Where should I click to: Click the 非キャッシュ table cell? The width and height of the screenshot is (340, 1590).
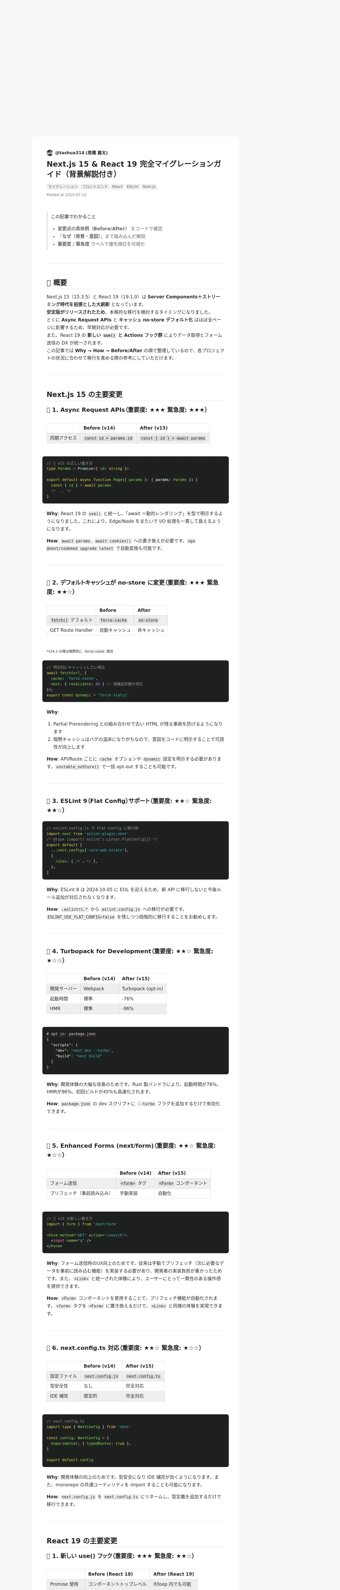[x=151, y=630]
